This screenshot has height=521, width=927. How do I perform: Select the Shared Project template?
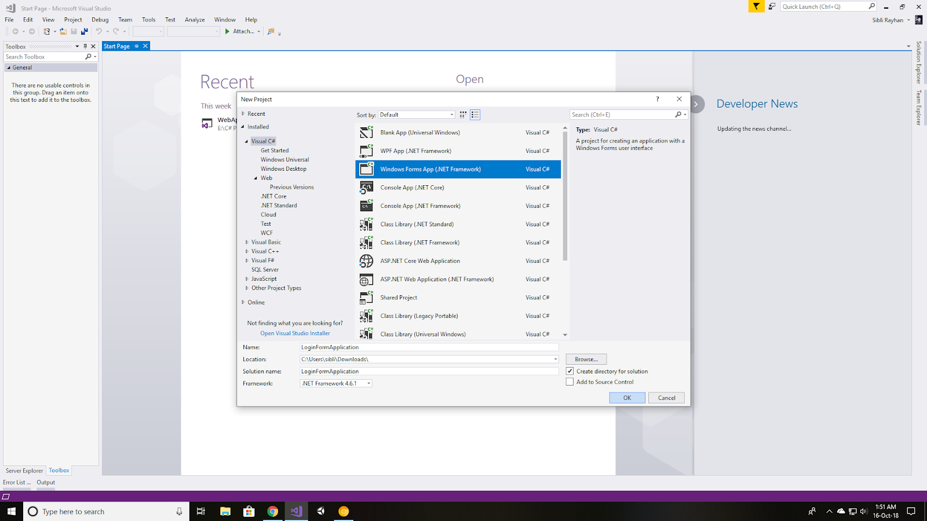click(x=458, y=298)
